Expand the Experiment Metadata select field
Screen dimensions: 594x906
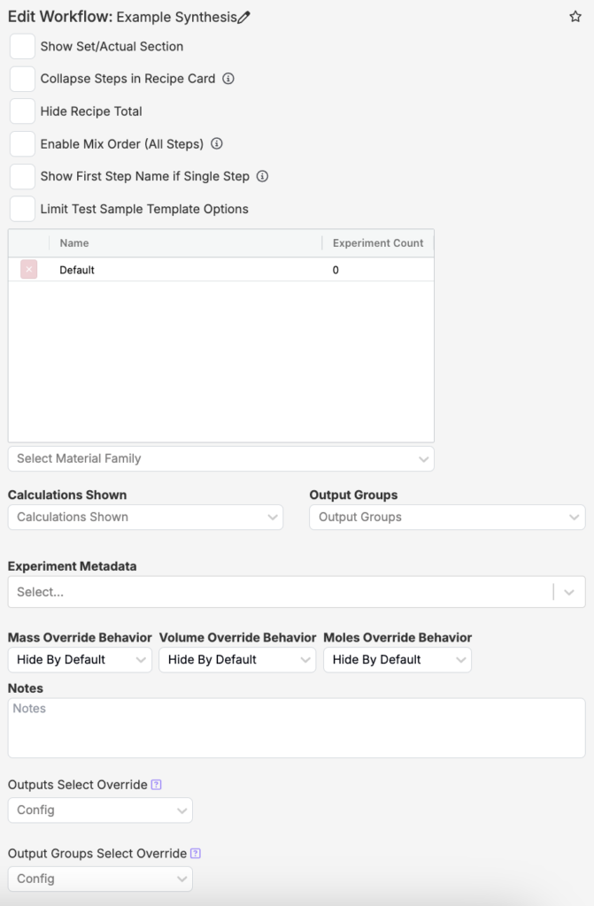(x=296, y=592)
